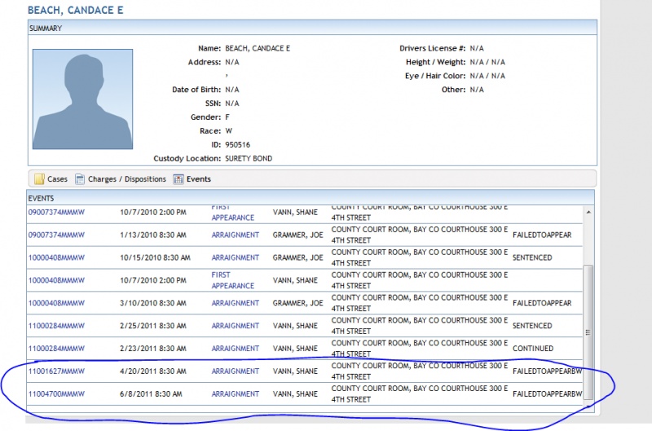Screen dimensions: 652x431
Task: Click the date 4/20/2011 8:30 AM
Action: pos(153,372)
